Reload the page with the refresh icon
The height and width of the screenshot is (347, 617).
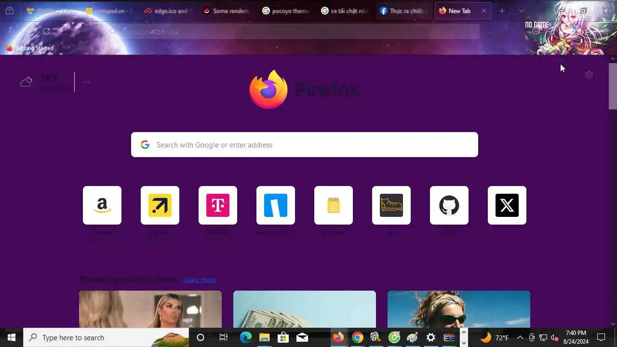46,31
